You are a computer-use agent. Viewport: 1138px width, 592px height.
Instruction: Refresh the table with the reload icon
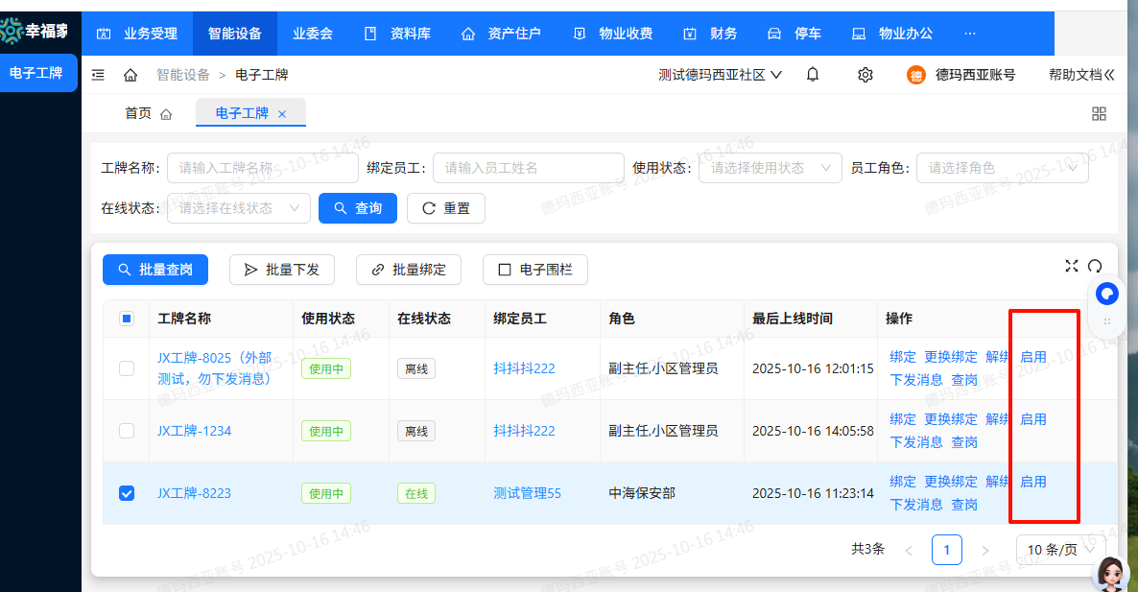tap(1095, 266)
